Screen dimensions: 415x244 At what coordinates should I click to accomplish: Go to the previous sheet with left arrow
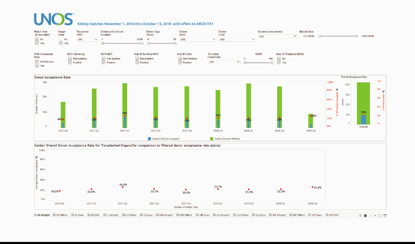371,216
